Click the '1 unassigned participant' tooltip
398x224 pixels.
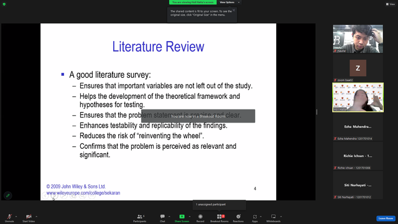[219, 205]
